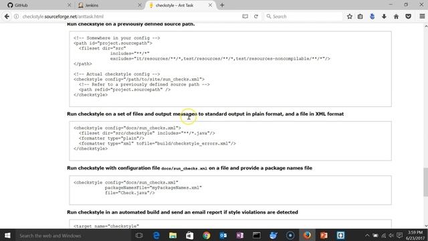This screenshot has height=241, width=428.
Task: Open the blue bracket app in taskbar
Action: pos(340,235)
